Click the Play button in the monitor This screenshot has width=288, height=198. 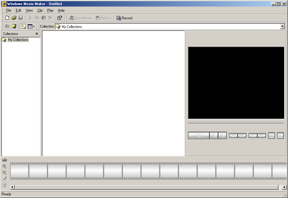point(199,136)
